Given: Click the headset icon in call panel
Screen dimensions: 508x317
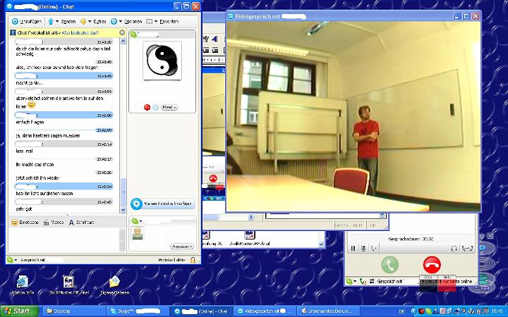Looking at the screenshot, I should pyautogui.click(x=454, y=249).
